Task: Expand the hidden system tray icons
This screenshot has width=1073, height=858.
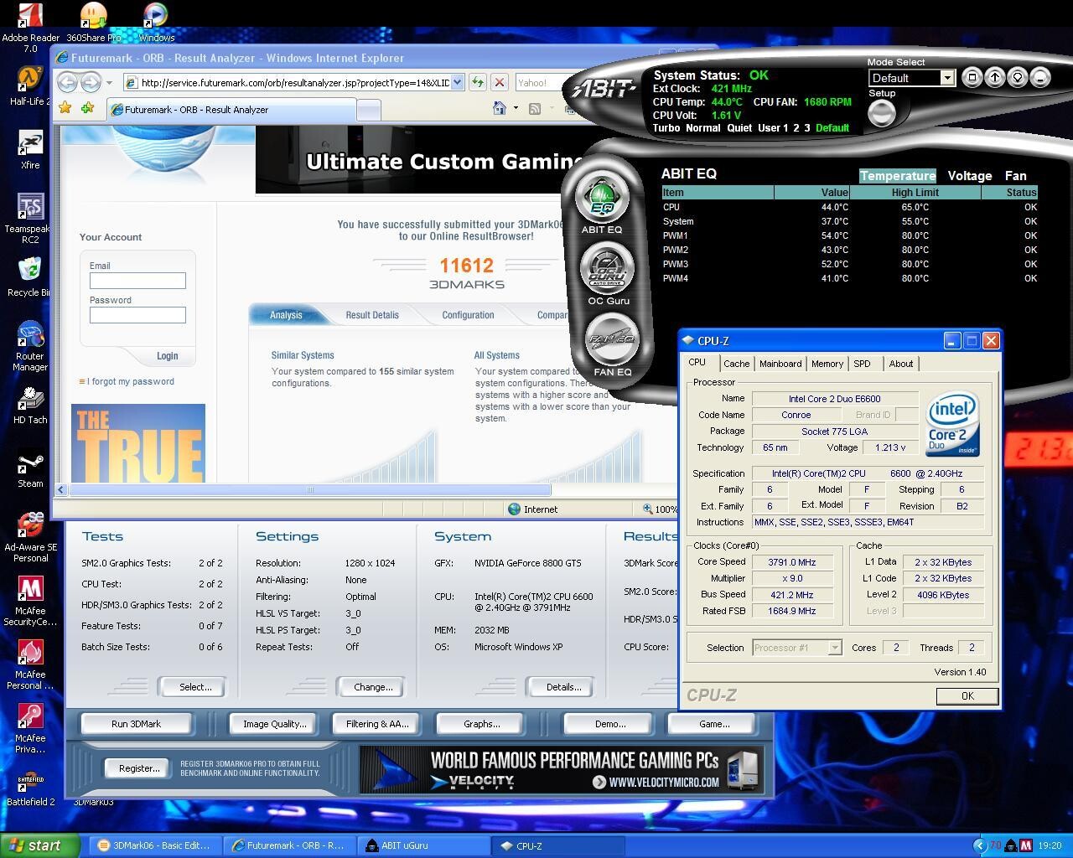Action: pos(979,845)
